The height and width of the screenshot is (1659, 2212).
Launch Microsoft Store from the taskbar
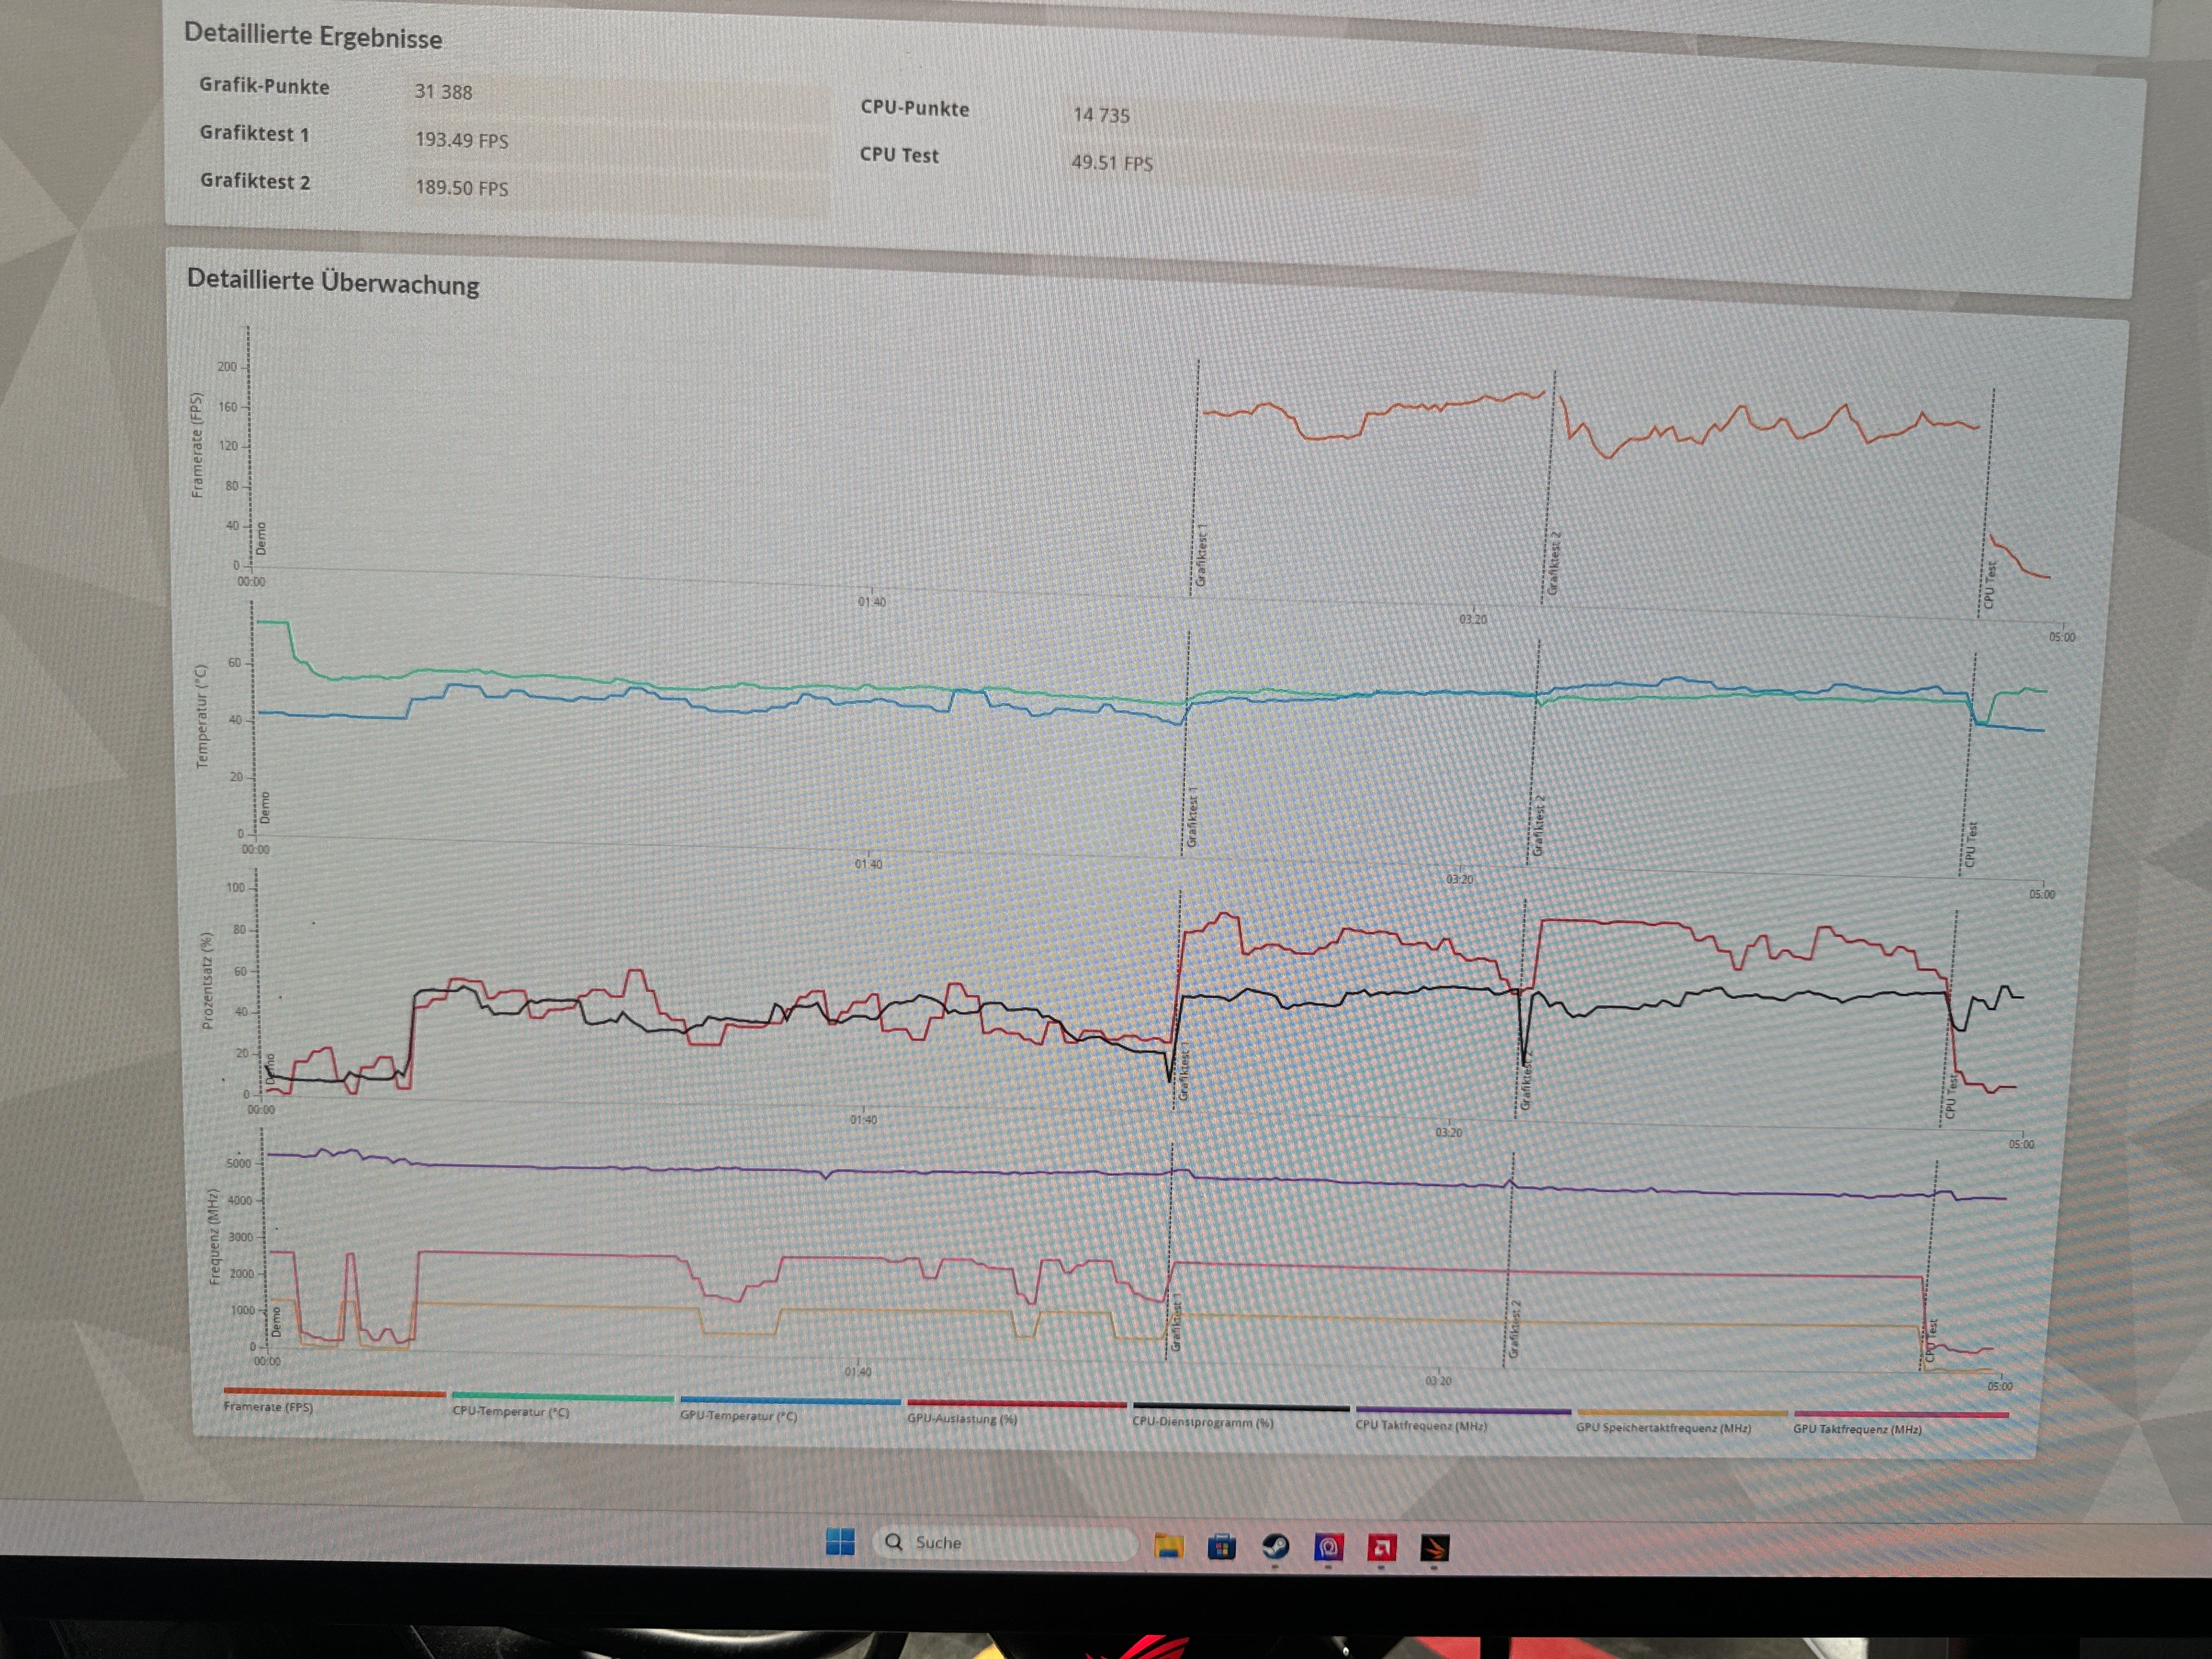1221,1548
